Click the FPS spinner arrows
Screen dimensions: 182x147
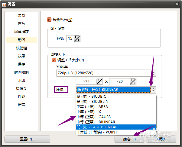point(77,38)
